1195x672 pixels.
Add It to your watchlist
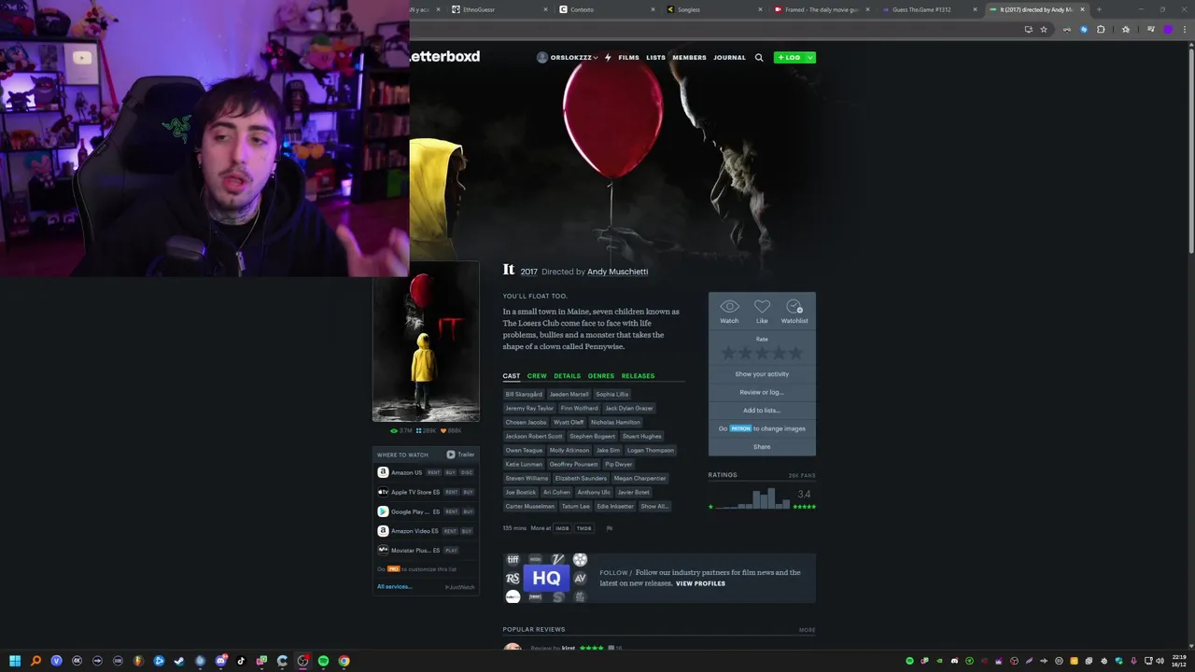pos(794,307)
